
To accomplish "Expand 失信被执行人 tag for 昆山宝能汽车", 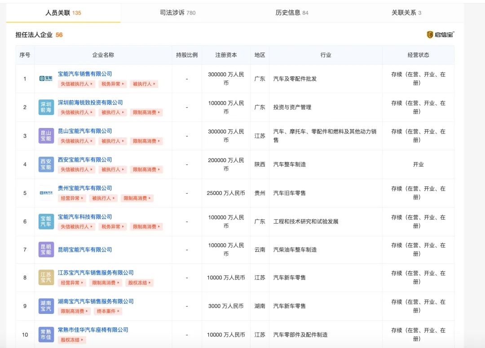I will coord(76,141).
